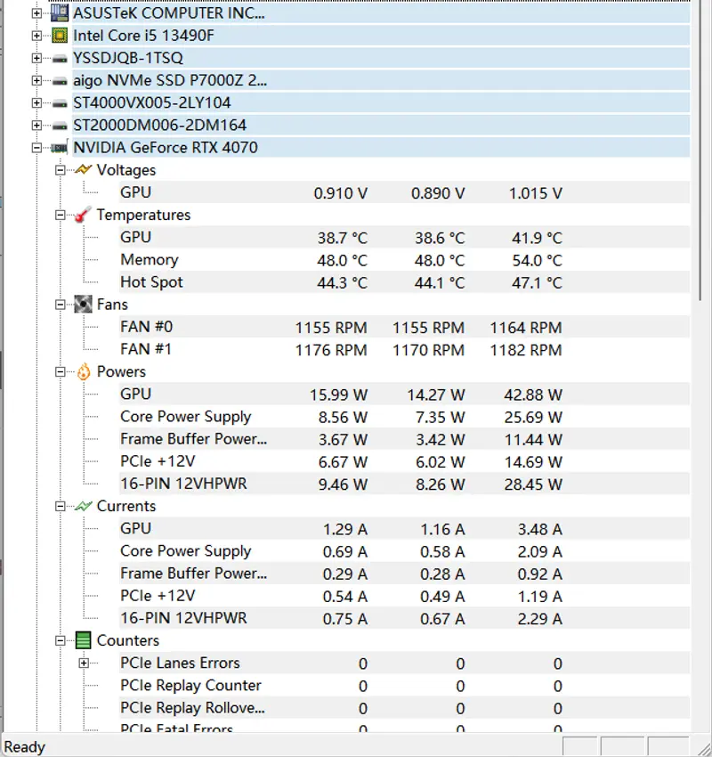Click the processor icon next to Intel Core i5
Image resolution: width=712 pixels, height=757 pixels.
tap(60, 36)
